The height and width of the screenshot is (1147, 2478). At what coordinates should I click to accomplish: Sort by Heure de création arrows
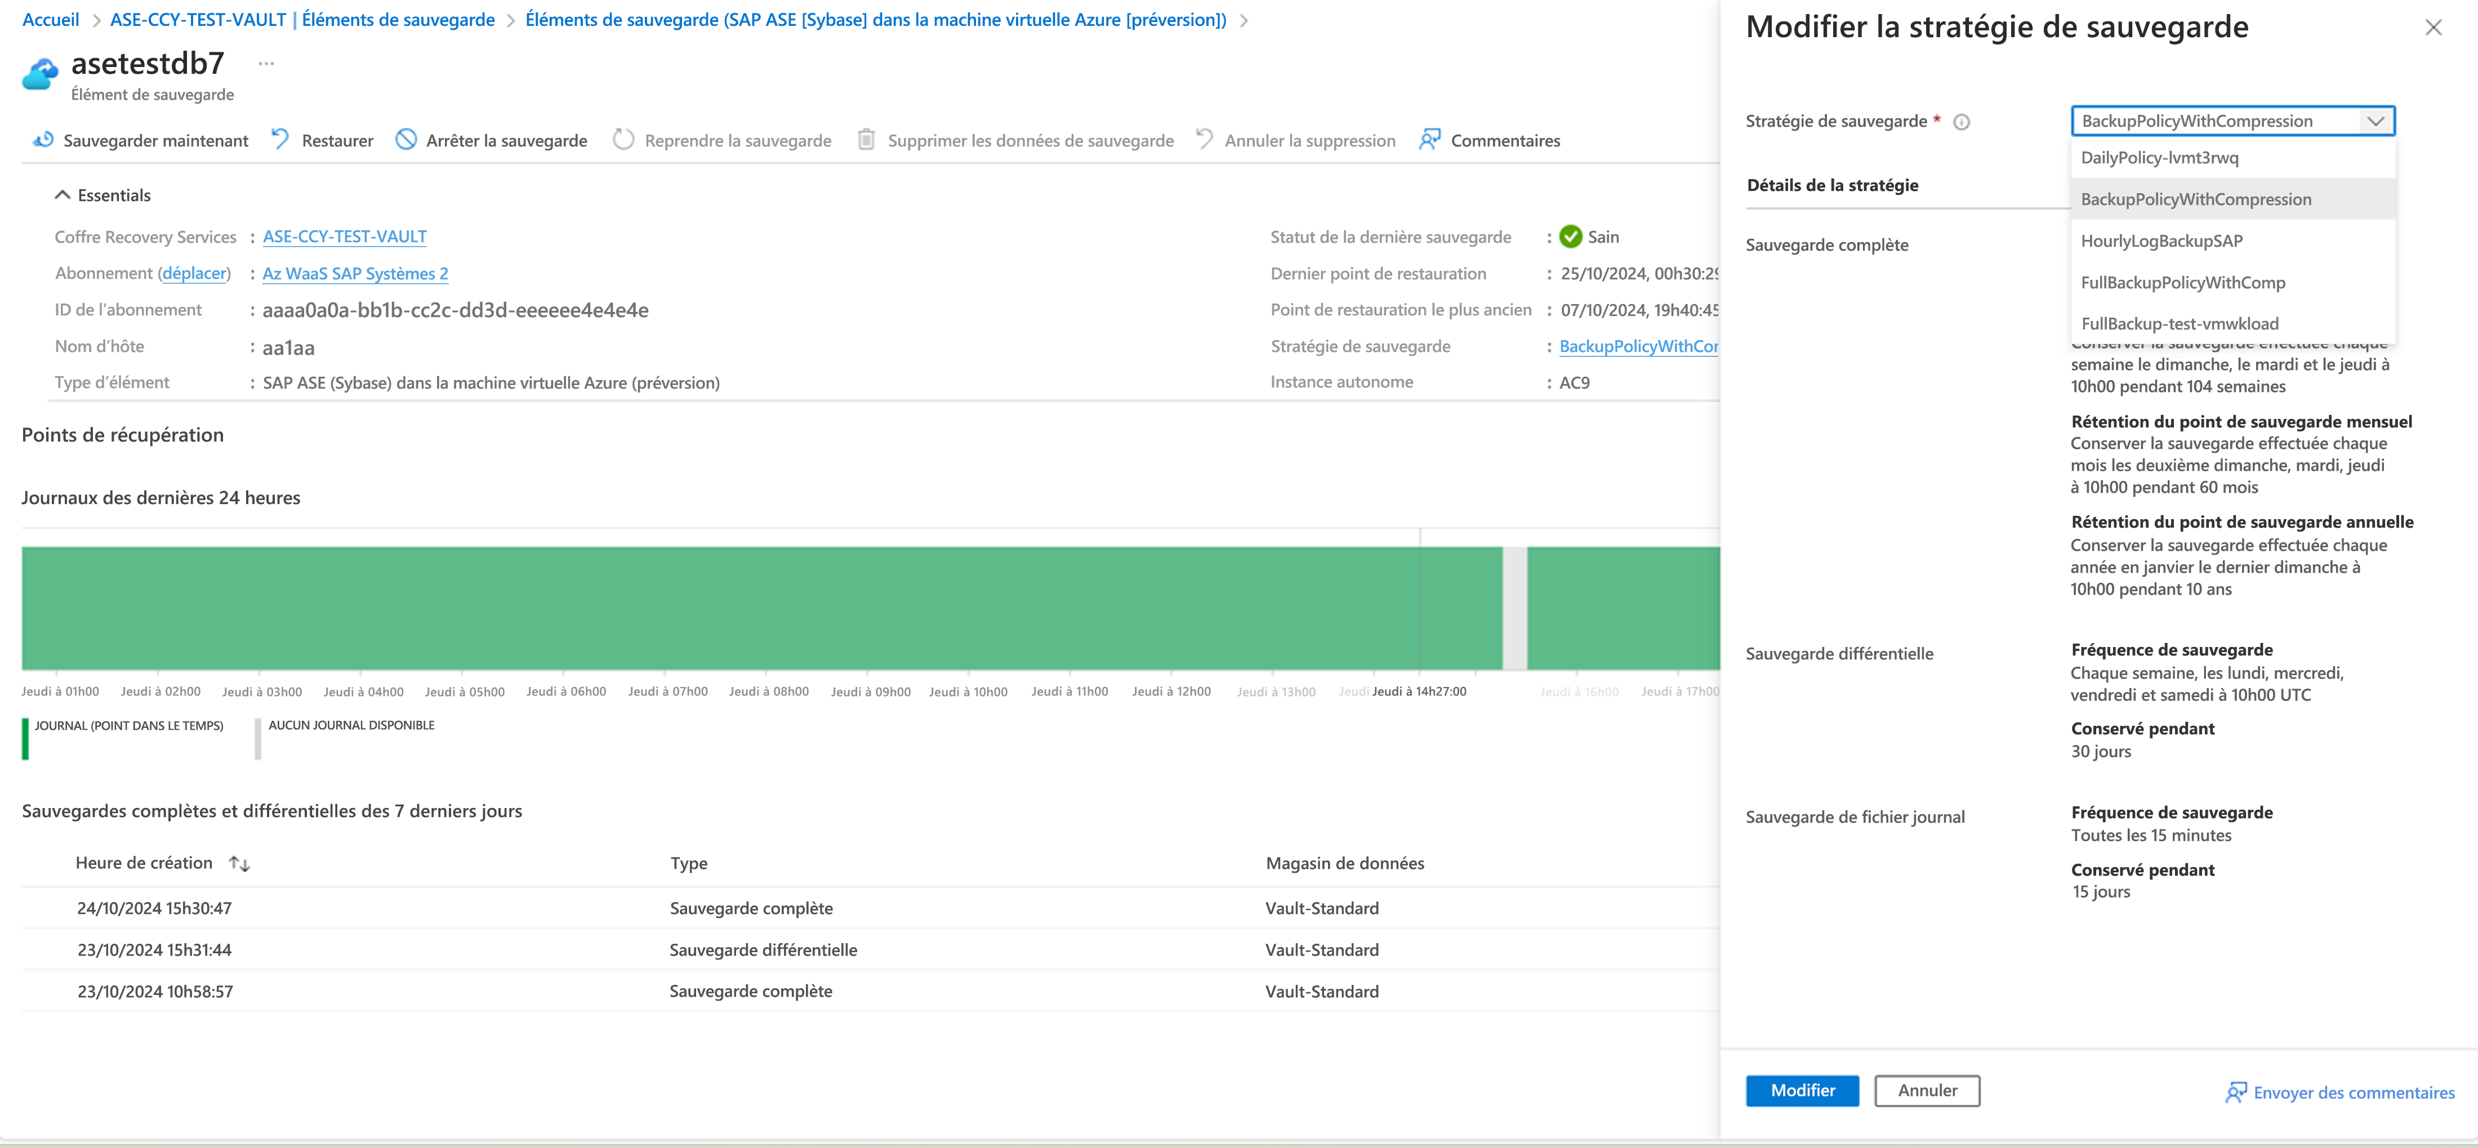coord(239,864)
